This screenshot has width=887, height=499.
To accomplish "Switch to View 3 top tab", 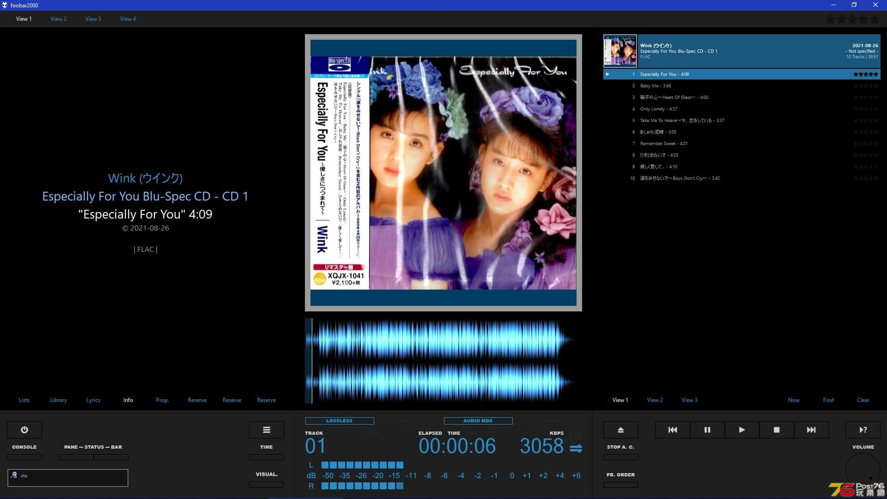I will coord(93,19).
